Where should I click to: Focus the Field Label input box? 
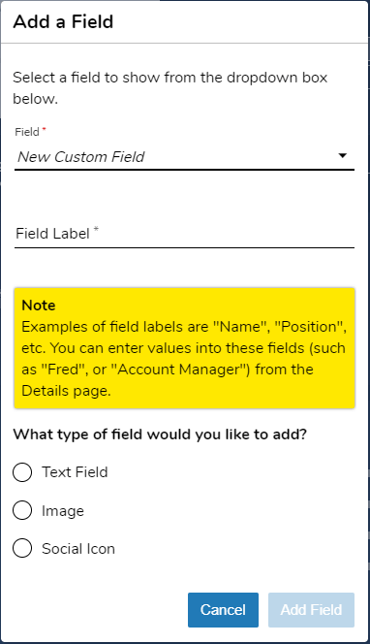pyautogui.click(x=185, y=234)
